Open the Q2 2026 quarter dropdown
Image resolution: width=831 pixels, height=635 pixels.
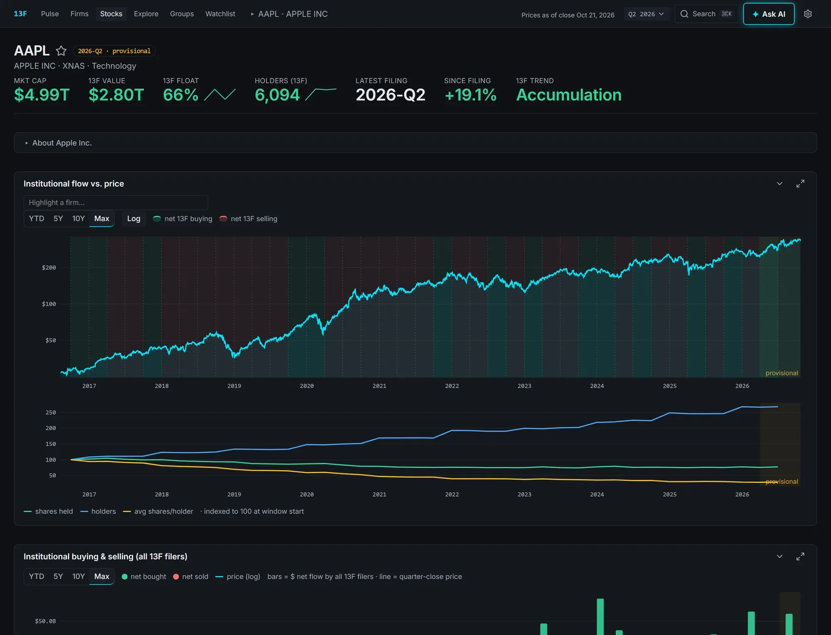click(646, 14)
